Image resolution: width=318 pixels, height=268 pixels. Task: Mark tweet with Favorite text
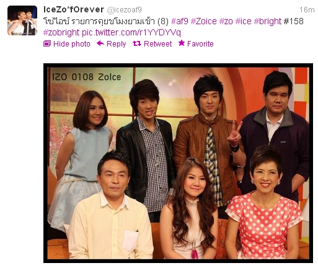pos(200,44)
